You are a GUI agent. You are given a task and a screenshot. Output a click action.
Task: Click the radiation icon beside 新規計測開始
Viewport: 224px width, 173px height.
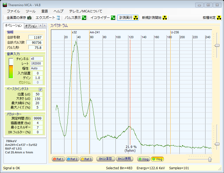(x=165, y=18)
